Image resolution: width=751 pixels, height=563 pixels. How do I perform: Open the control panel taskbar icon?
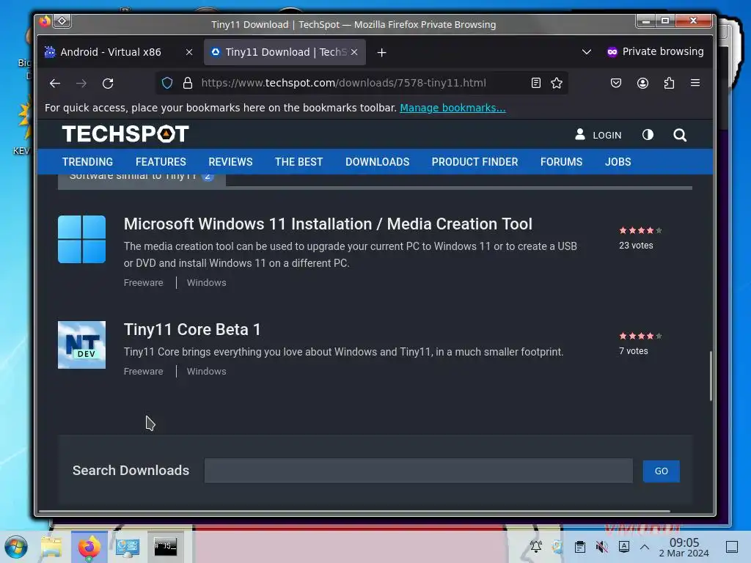click(x=128, y=547)
